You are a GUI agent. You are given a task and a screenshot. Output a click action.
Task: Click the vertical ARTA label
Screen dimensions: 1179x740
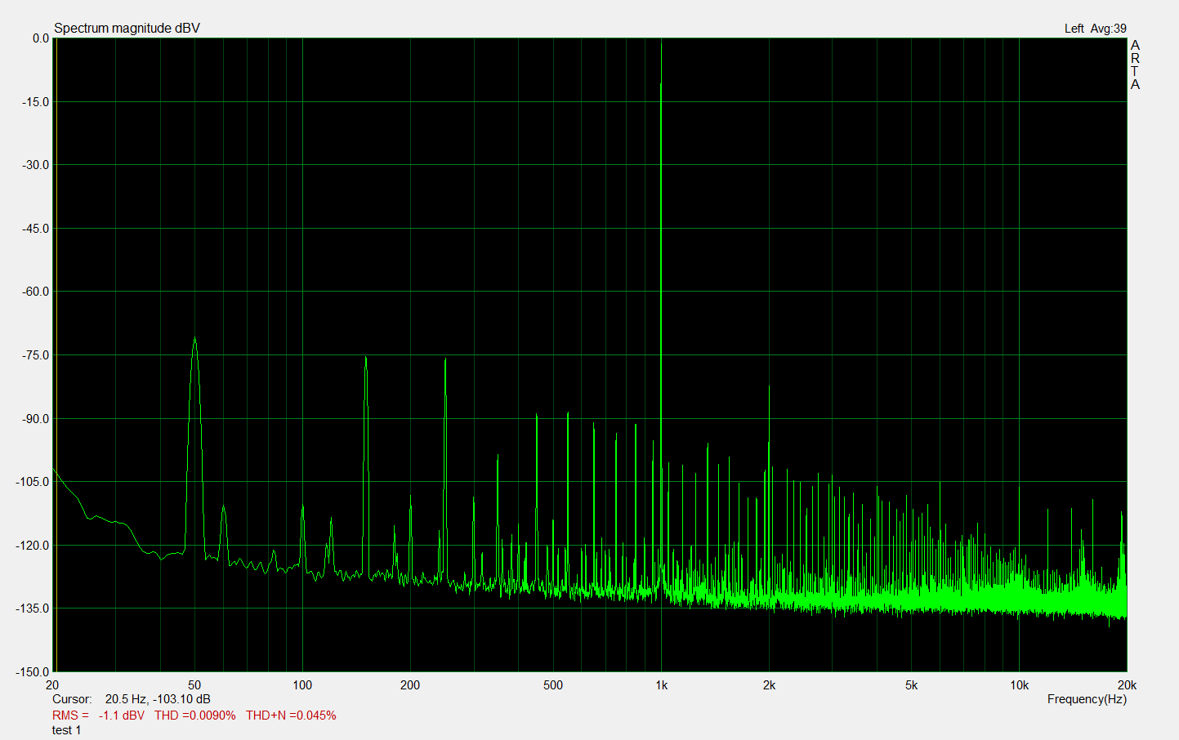pos(1135,65)
